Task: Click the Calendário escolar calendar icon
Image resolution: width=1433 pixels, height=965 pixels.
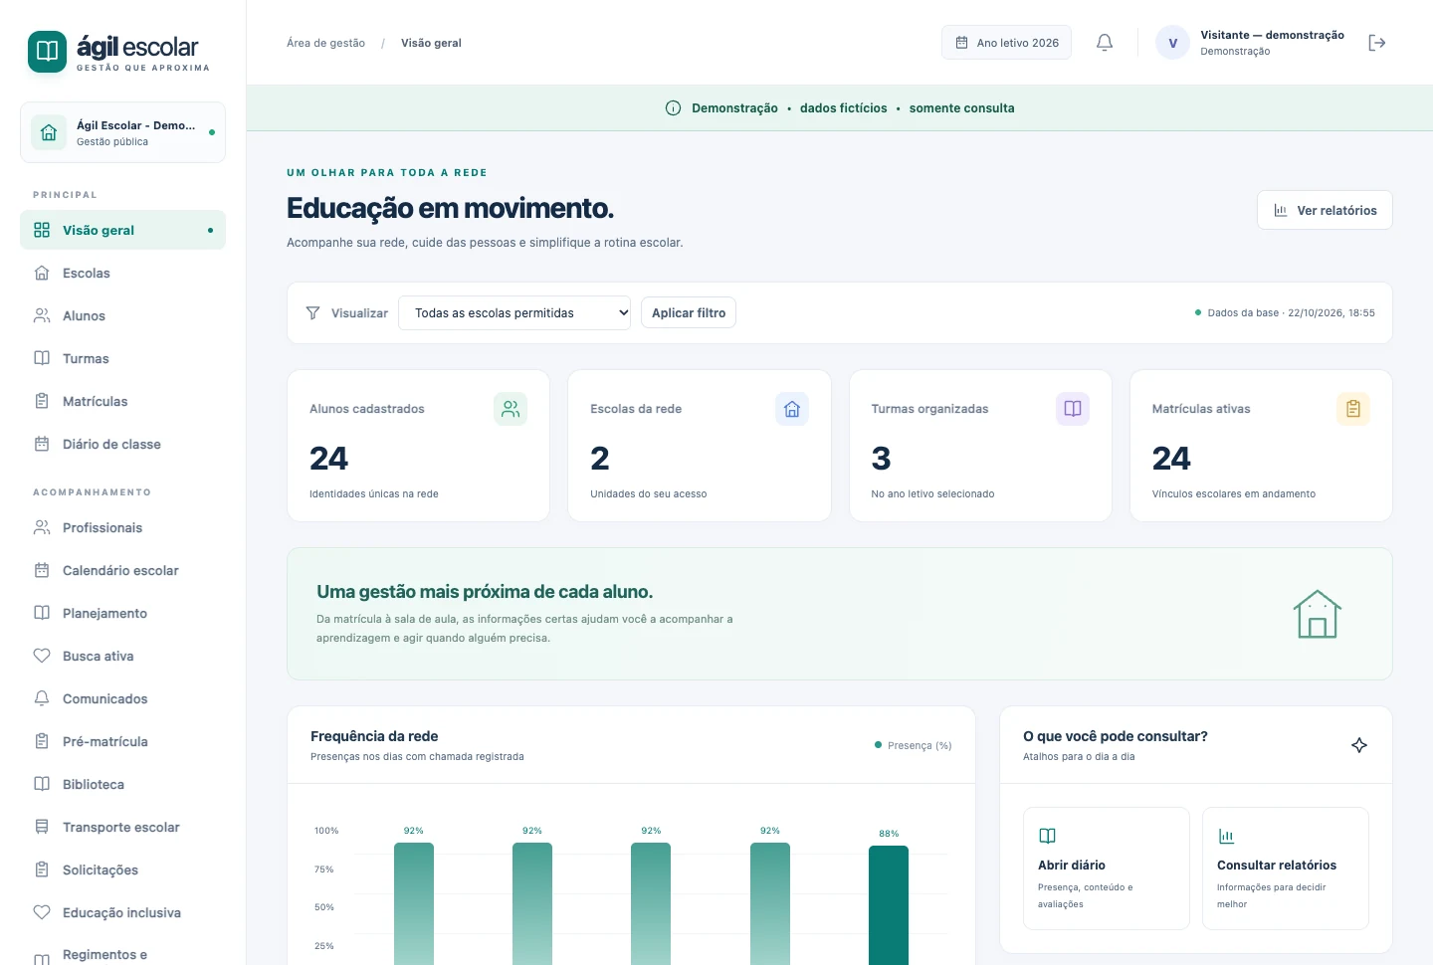Action: click(42, 570)
